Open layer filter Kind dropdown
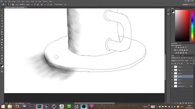195x109 pixels. (175, 58)
